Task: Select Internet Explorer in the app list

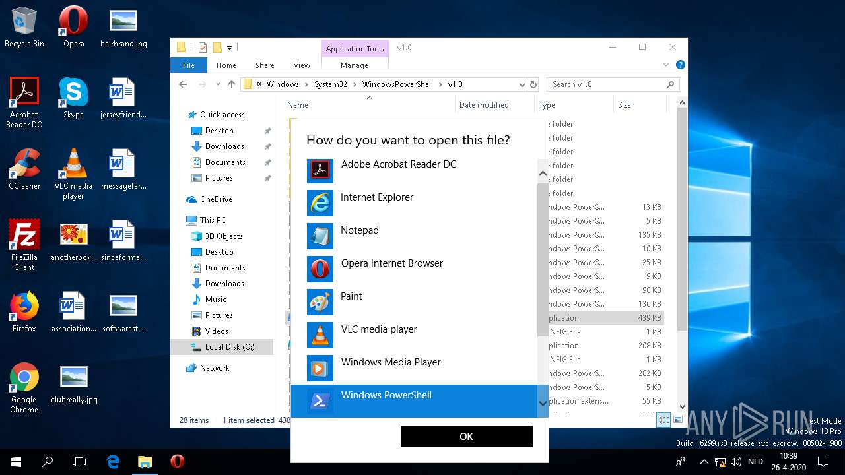Action: click(414, 203)
